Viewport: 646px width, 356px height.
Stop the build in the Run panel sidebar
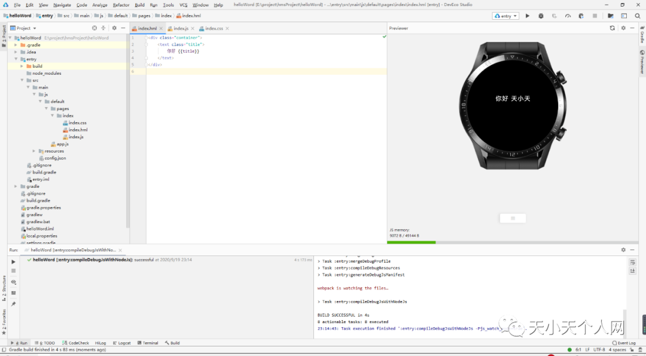click(x=13, y=270)
